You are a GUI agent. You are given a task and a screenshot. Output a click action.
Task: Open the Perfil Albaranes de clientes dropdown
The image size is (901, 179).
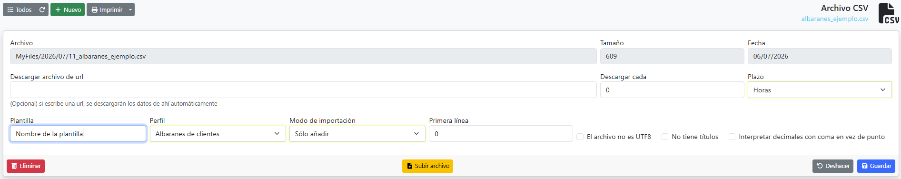[x=218, y=134]
